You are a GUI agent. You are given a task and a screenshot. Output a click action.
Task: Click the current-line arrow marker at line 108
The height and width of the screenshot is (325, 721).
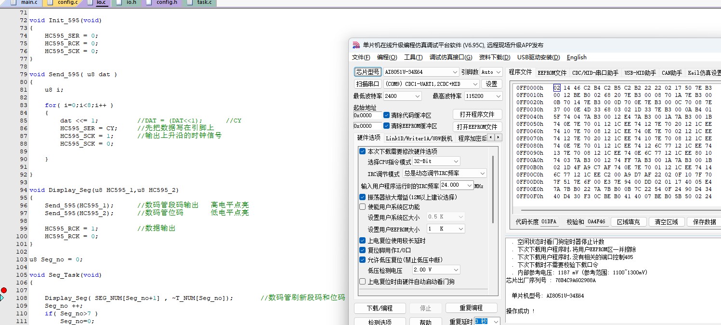tap(2, 298)
